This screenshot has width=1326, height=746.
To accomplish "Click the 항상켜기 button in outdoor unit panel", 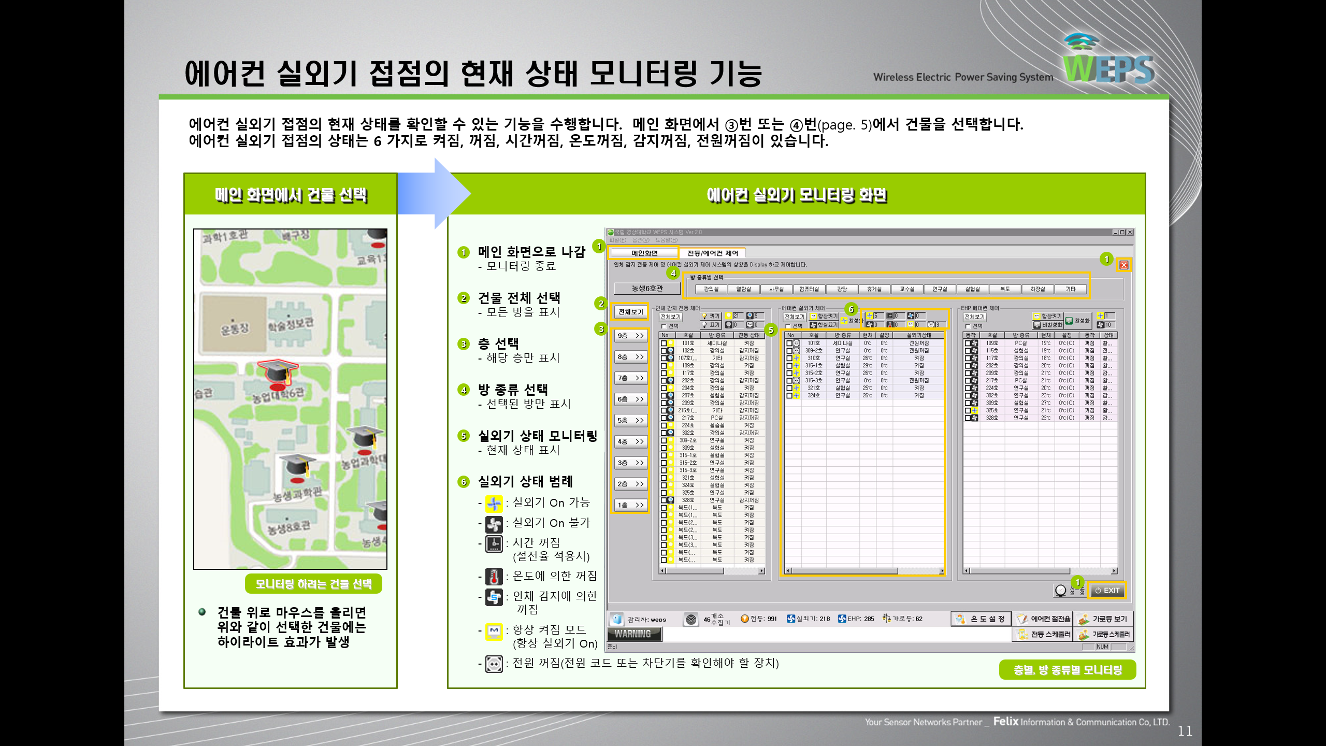I will coord(824,316).
